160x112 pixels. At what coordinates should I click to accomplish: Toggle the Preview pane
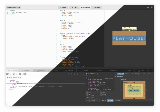point(97,7)
